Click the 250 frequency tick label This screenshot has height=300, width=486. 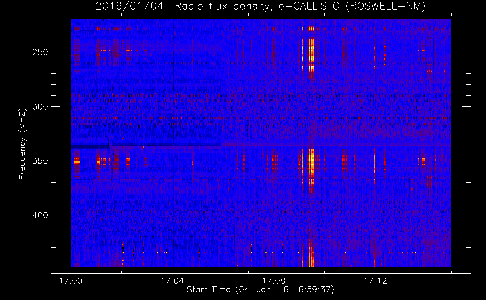(x=40, y=52)
